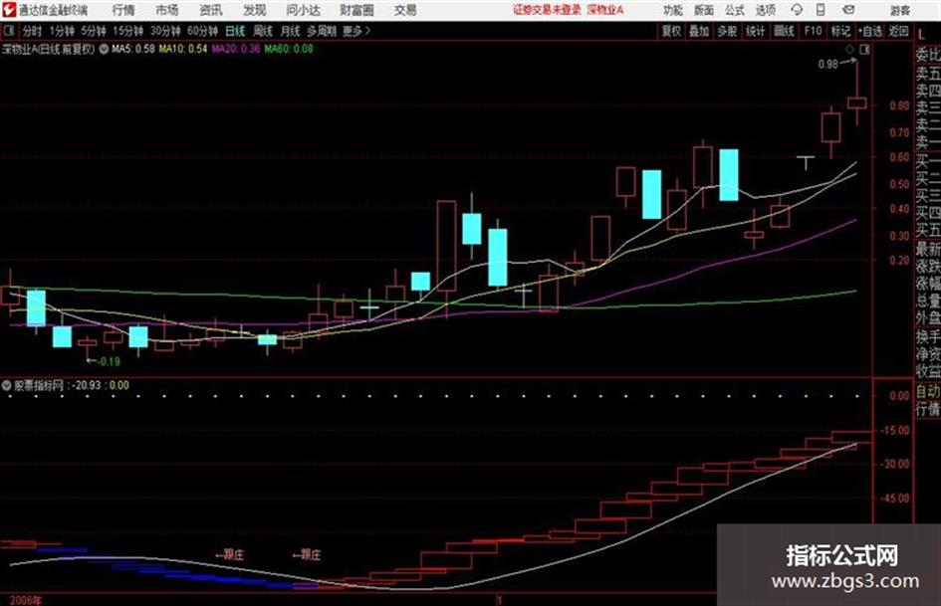Click the MA20: 0.36 value label

coord(236,49)
